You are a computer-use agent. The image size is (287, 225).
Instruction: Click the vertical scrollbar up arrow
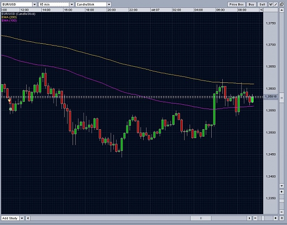pyautogui.click(x=281, y=10)
